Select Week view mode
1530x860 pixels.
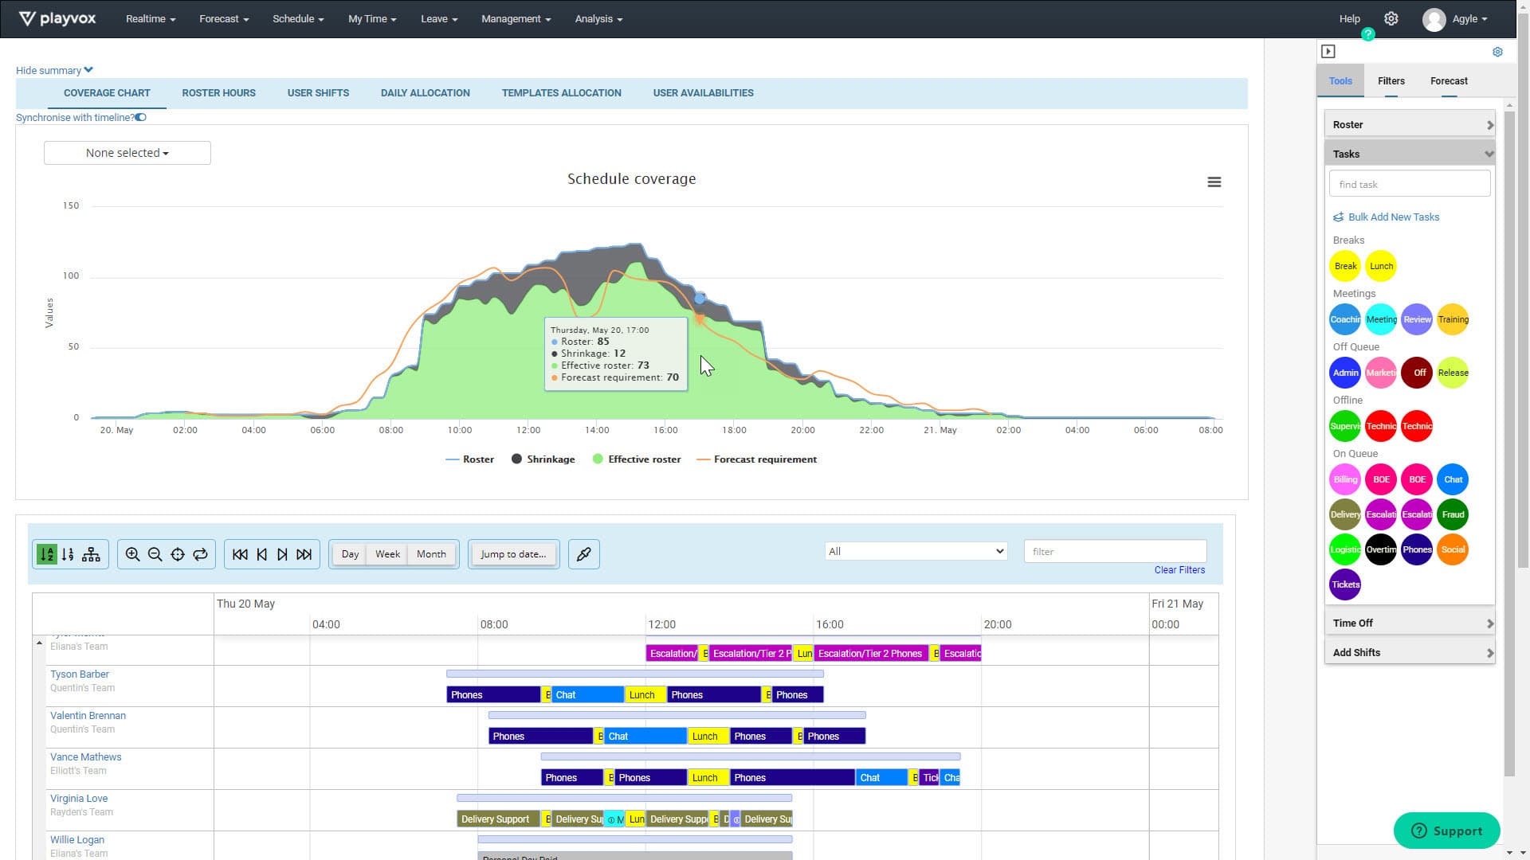coord(387,553)
